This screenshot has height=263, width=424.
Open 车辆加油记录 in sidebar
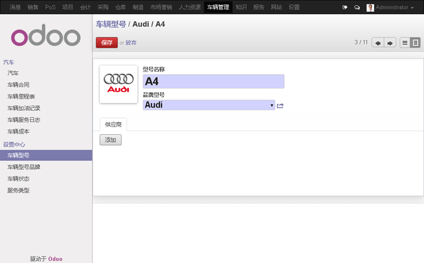point(24,109)
